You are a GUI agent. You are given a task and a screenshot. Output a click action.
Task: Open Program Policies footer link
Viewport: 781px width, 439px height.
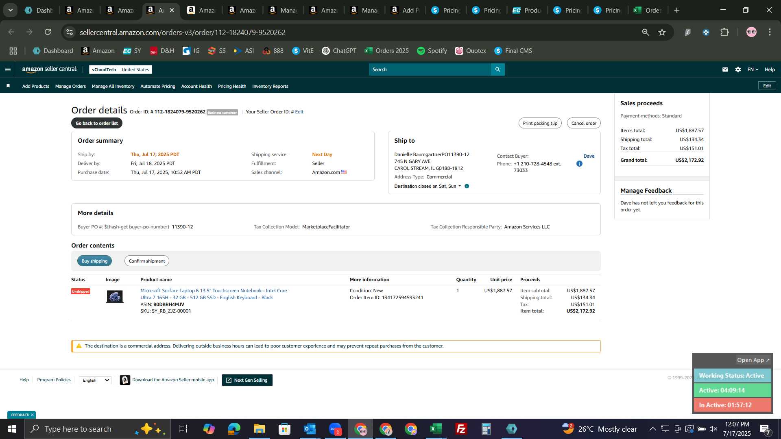click(54, 380)
